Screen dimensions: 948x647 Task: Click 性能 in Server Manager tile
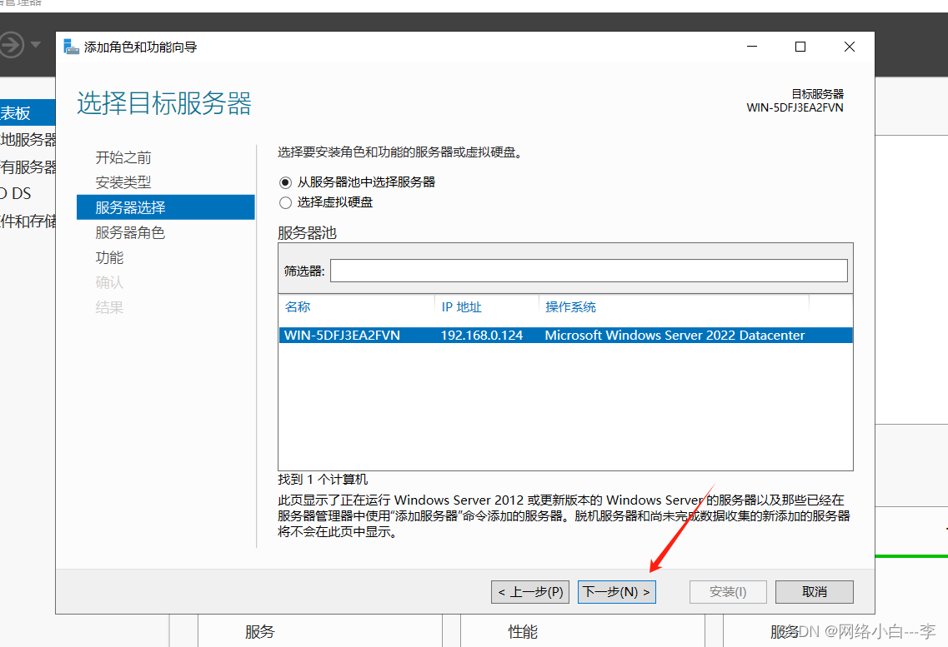coord(523,632)
